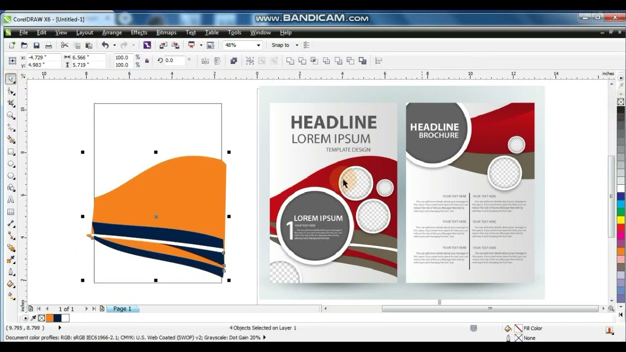Open application launcher dropdown arrow
This screenshot has height=352, width=626.
(201, 45)
